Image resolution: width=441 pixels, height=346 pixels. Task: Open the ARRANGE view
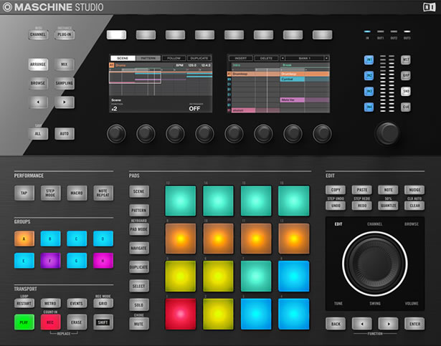click(38, 64)
